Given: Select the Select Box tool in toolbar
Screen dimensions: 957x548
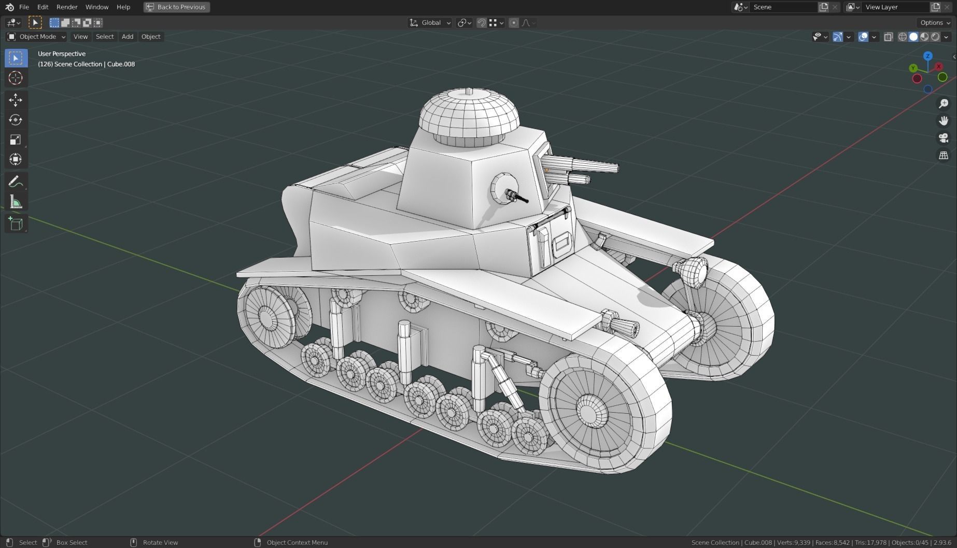Looking at the screenshot, I should (16, 58).
